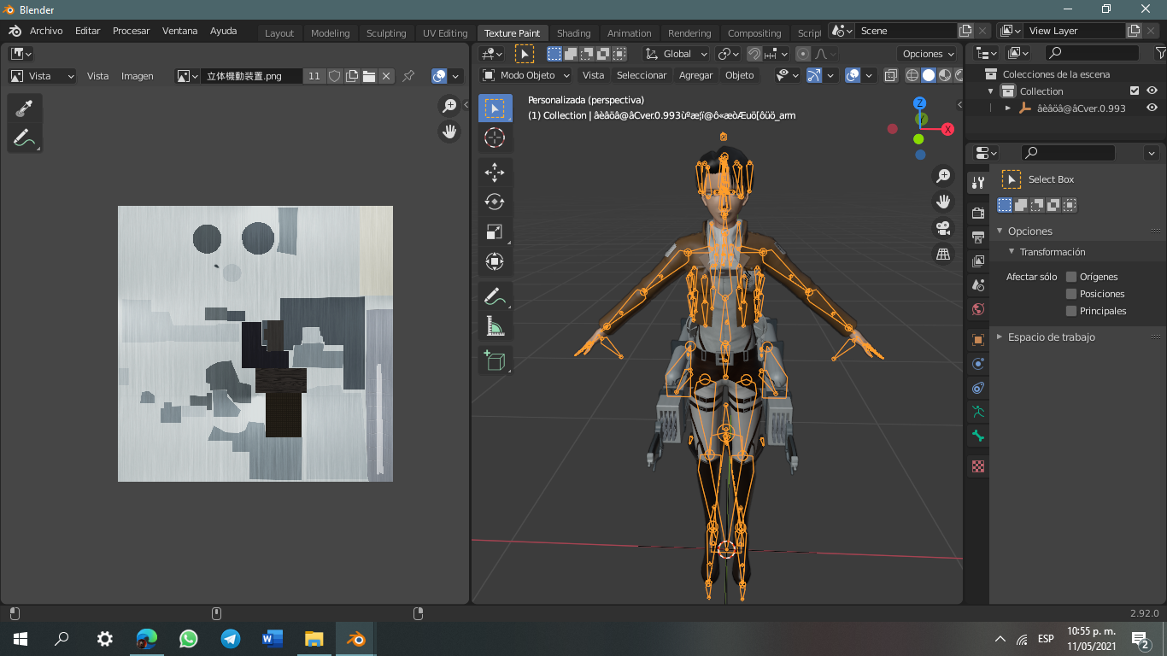Switch to the Sculpting workspace tab

tap(386, 33)
